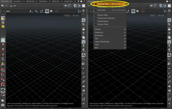
Task: Expand the Inspectors submenu
Action: [110, 32]
